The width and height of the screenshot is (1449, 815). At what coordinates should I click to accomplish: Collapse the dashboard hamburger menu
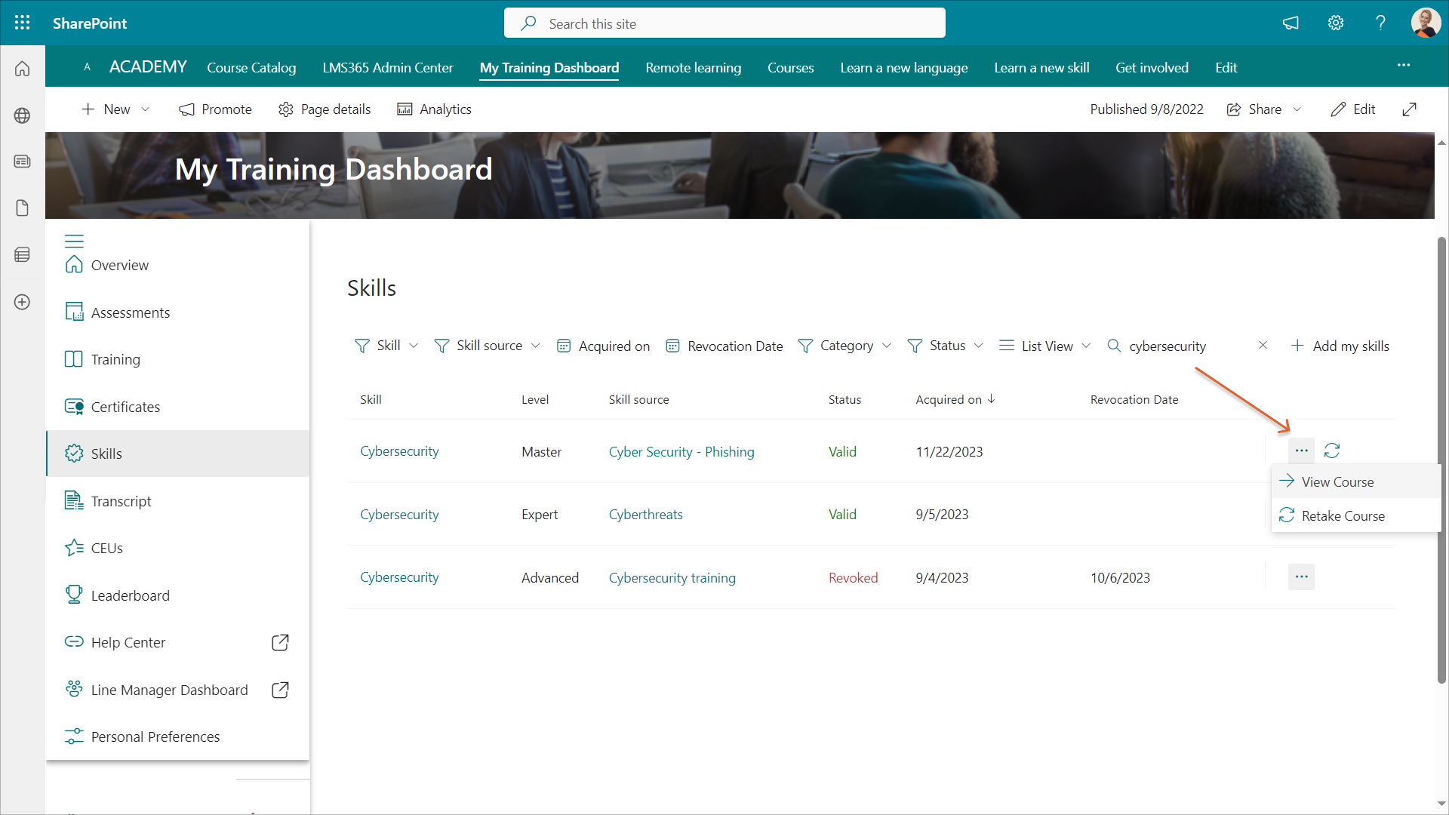click(x=74, y=241)
